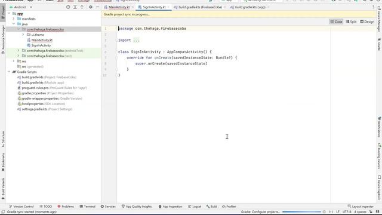Switch to the MainActivity.kt editor tab

[x=119, y=7]
